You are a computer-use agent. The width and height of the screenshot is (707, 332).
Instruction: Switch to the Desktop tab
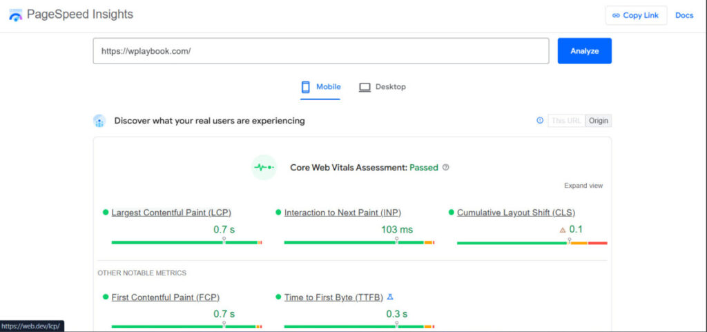382,87
